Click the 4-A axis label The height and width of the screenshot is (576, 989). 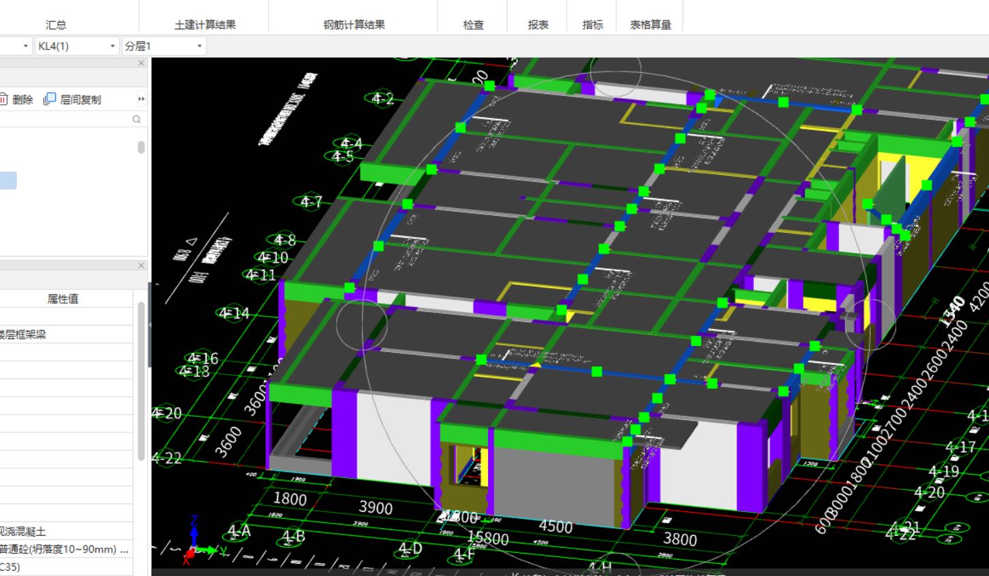239,530
